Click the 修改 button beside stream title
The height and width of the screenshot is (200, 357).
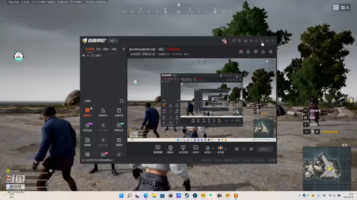pos(161,49)
